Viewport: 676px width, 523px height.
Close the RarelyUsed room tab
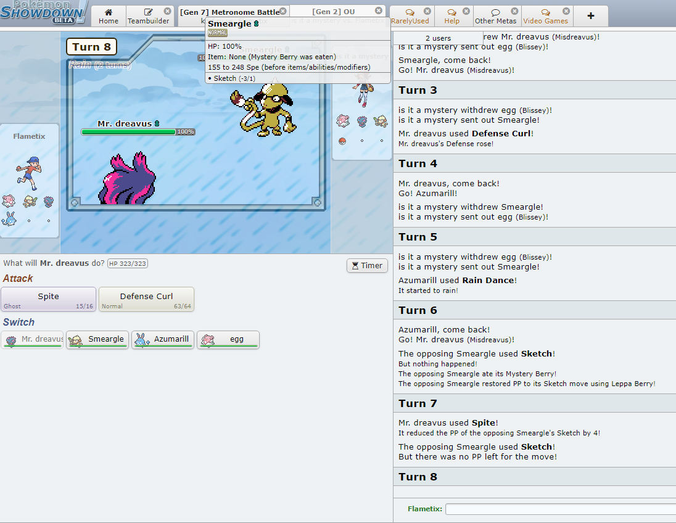(x=427, y=10)
